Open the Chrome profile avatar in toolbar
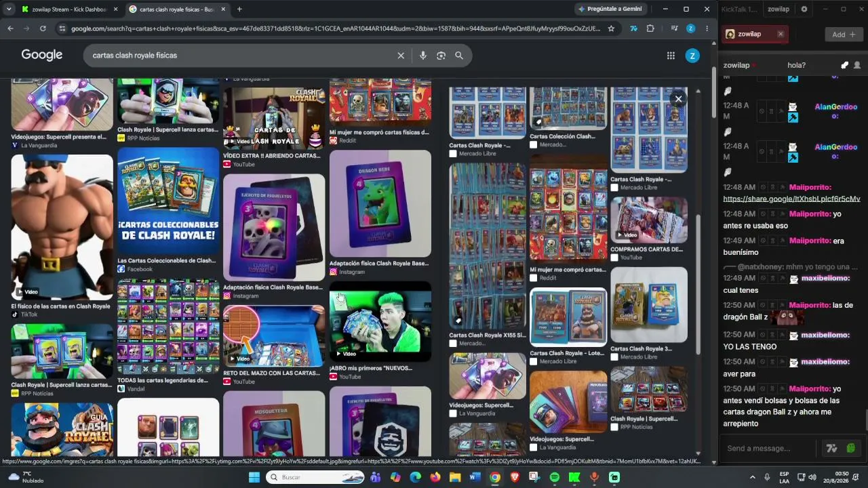 click(690, 28)
